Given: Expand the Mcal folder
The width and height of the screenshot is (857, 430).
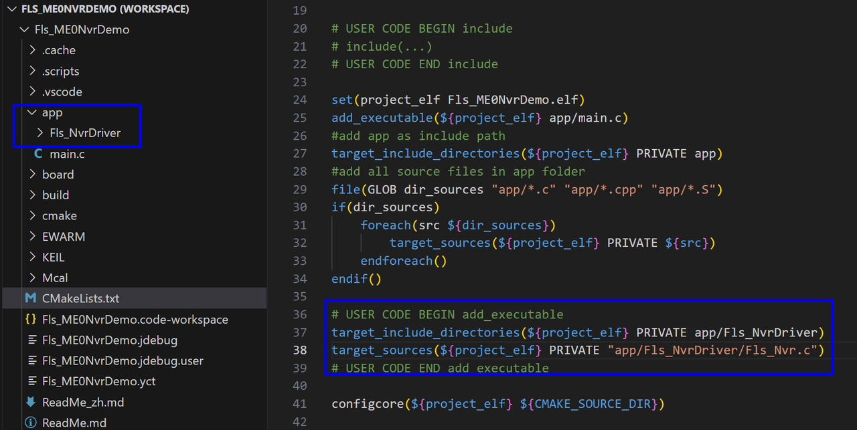Looking at the screenshot, I should coord(54,278).
